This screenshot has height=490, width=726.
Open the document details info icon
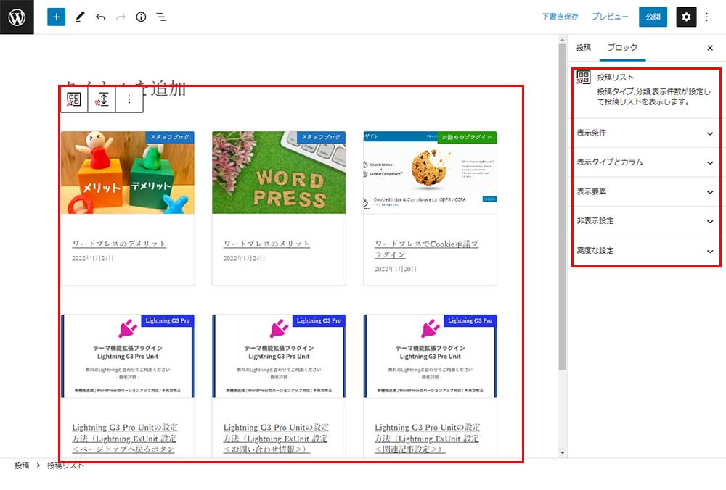coord(141,17)
